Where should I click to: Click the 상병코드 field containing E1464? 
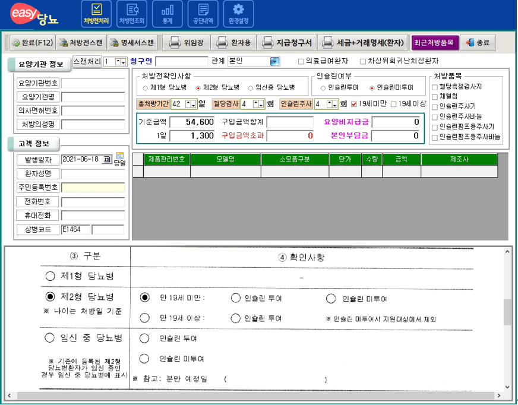75,230
